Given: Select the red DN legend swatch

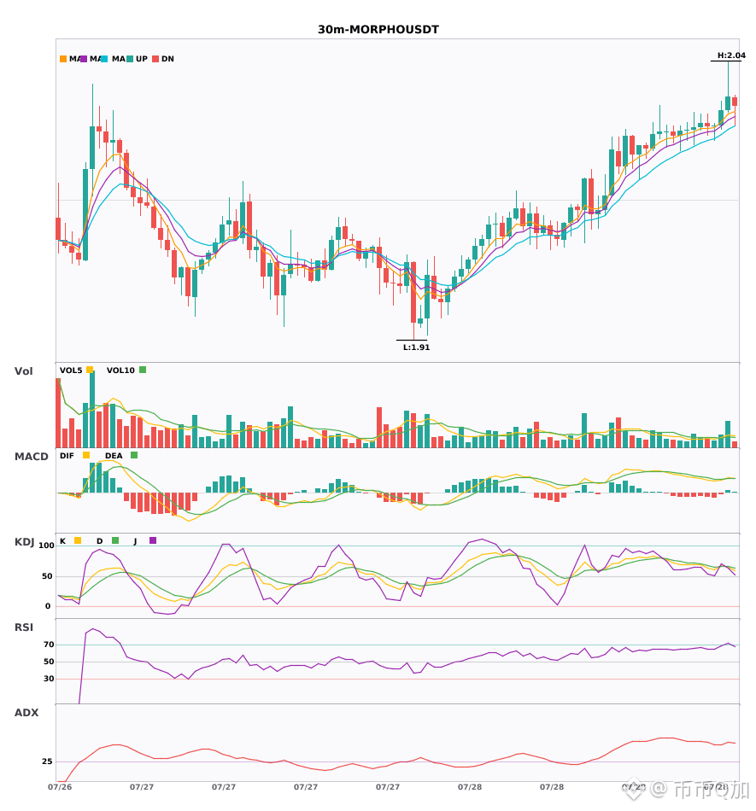Looking at the screenshot, I should point(155,59).
